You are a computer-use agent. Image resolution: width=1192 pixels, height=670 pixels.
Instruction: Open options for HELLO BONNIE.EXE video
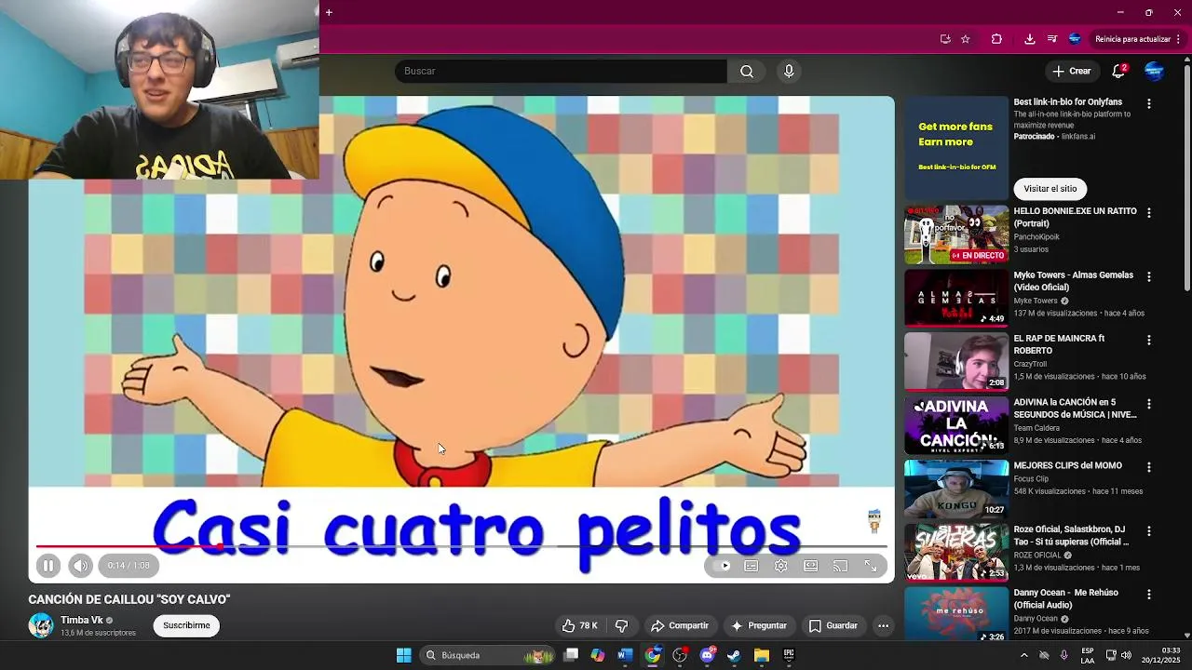pos(1148,213)
